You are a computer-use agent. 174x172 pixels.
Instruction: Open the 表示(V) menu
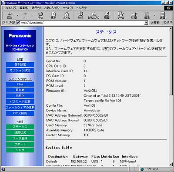click(x=37, y=8)
